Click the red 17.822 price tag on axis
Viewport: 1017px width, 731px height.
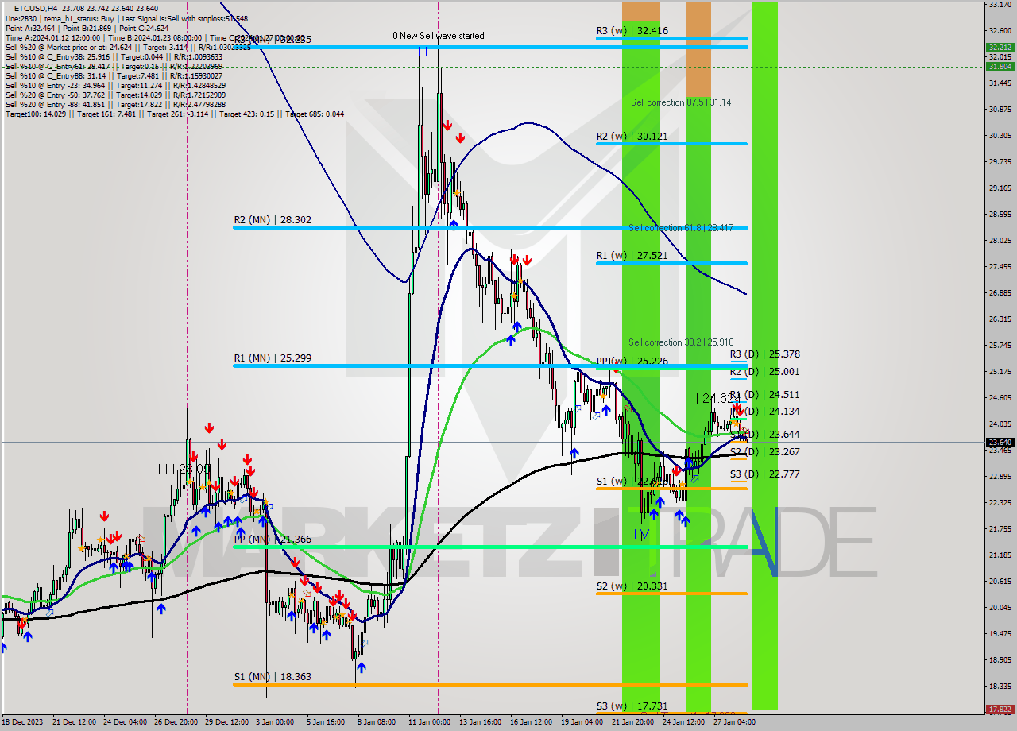point(1000,710)
